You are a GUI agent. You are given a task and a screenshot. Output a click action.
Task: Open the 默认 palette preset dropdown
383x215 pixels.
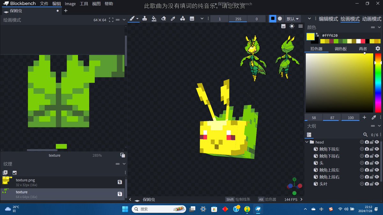(293, 18)
